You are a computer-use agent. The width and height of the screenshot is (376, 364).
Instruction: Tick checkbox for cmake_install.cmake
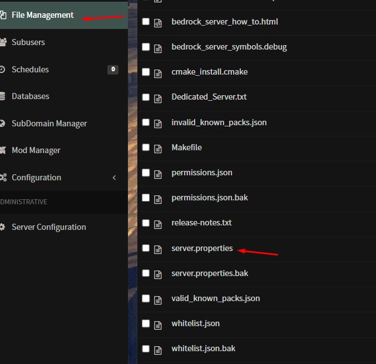(146, 72)
